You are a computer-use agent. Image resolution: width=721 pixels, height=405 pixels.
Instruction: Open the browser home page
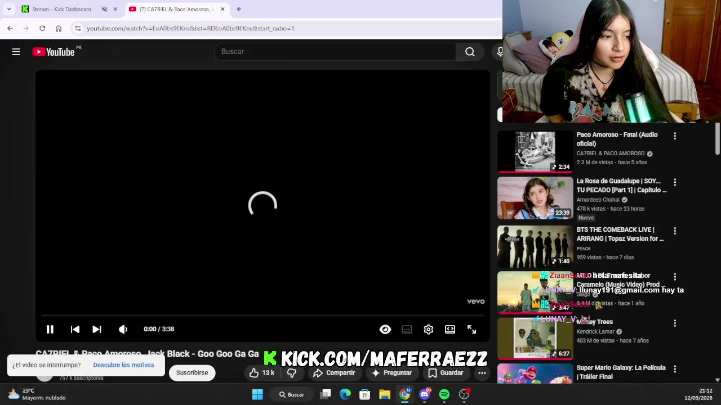point(59,28)
